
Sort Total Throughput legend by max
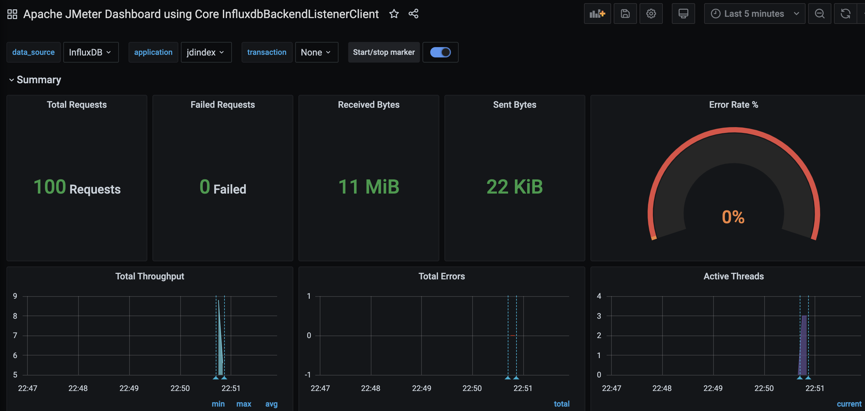(244, 404)
